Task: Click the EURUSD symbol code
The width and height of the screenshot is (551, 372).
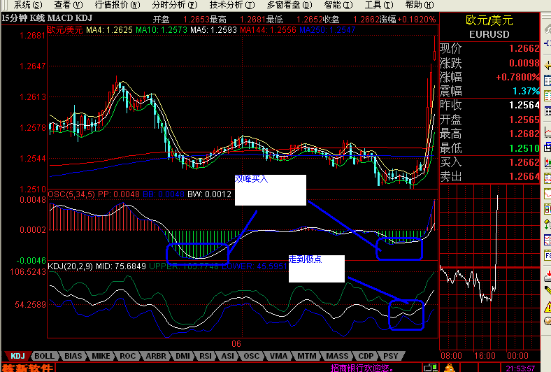Action: [489, 34]
